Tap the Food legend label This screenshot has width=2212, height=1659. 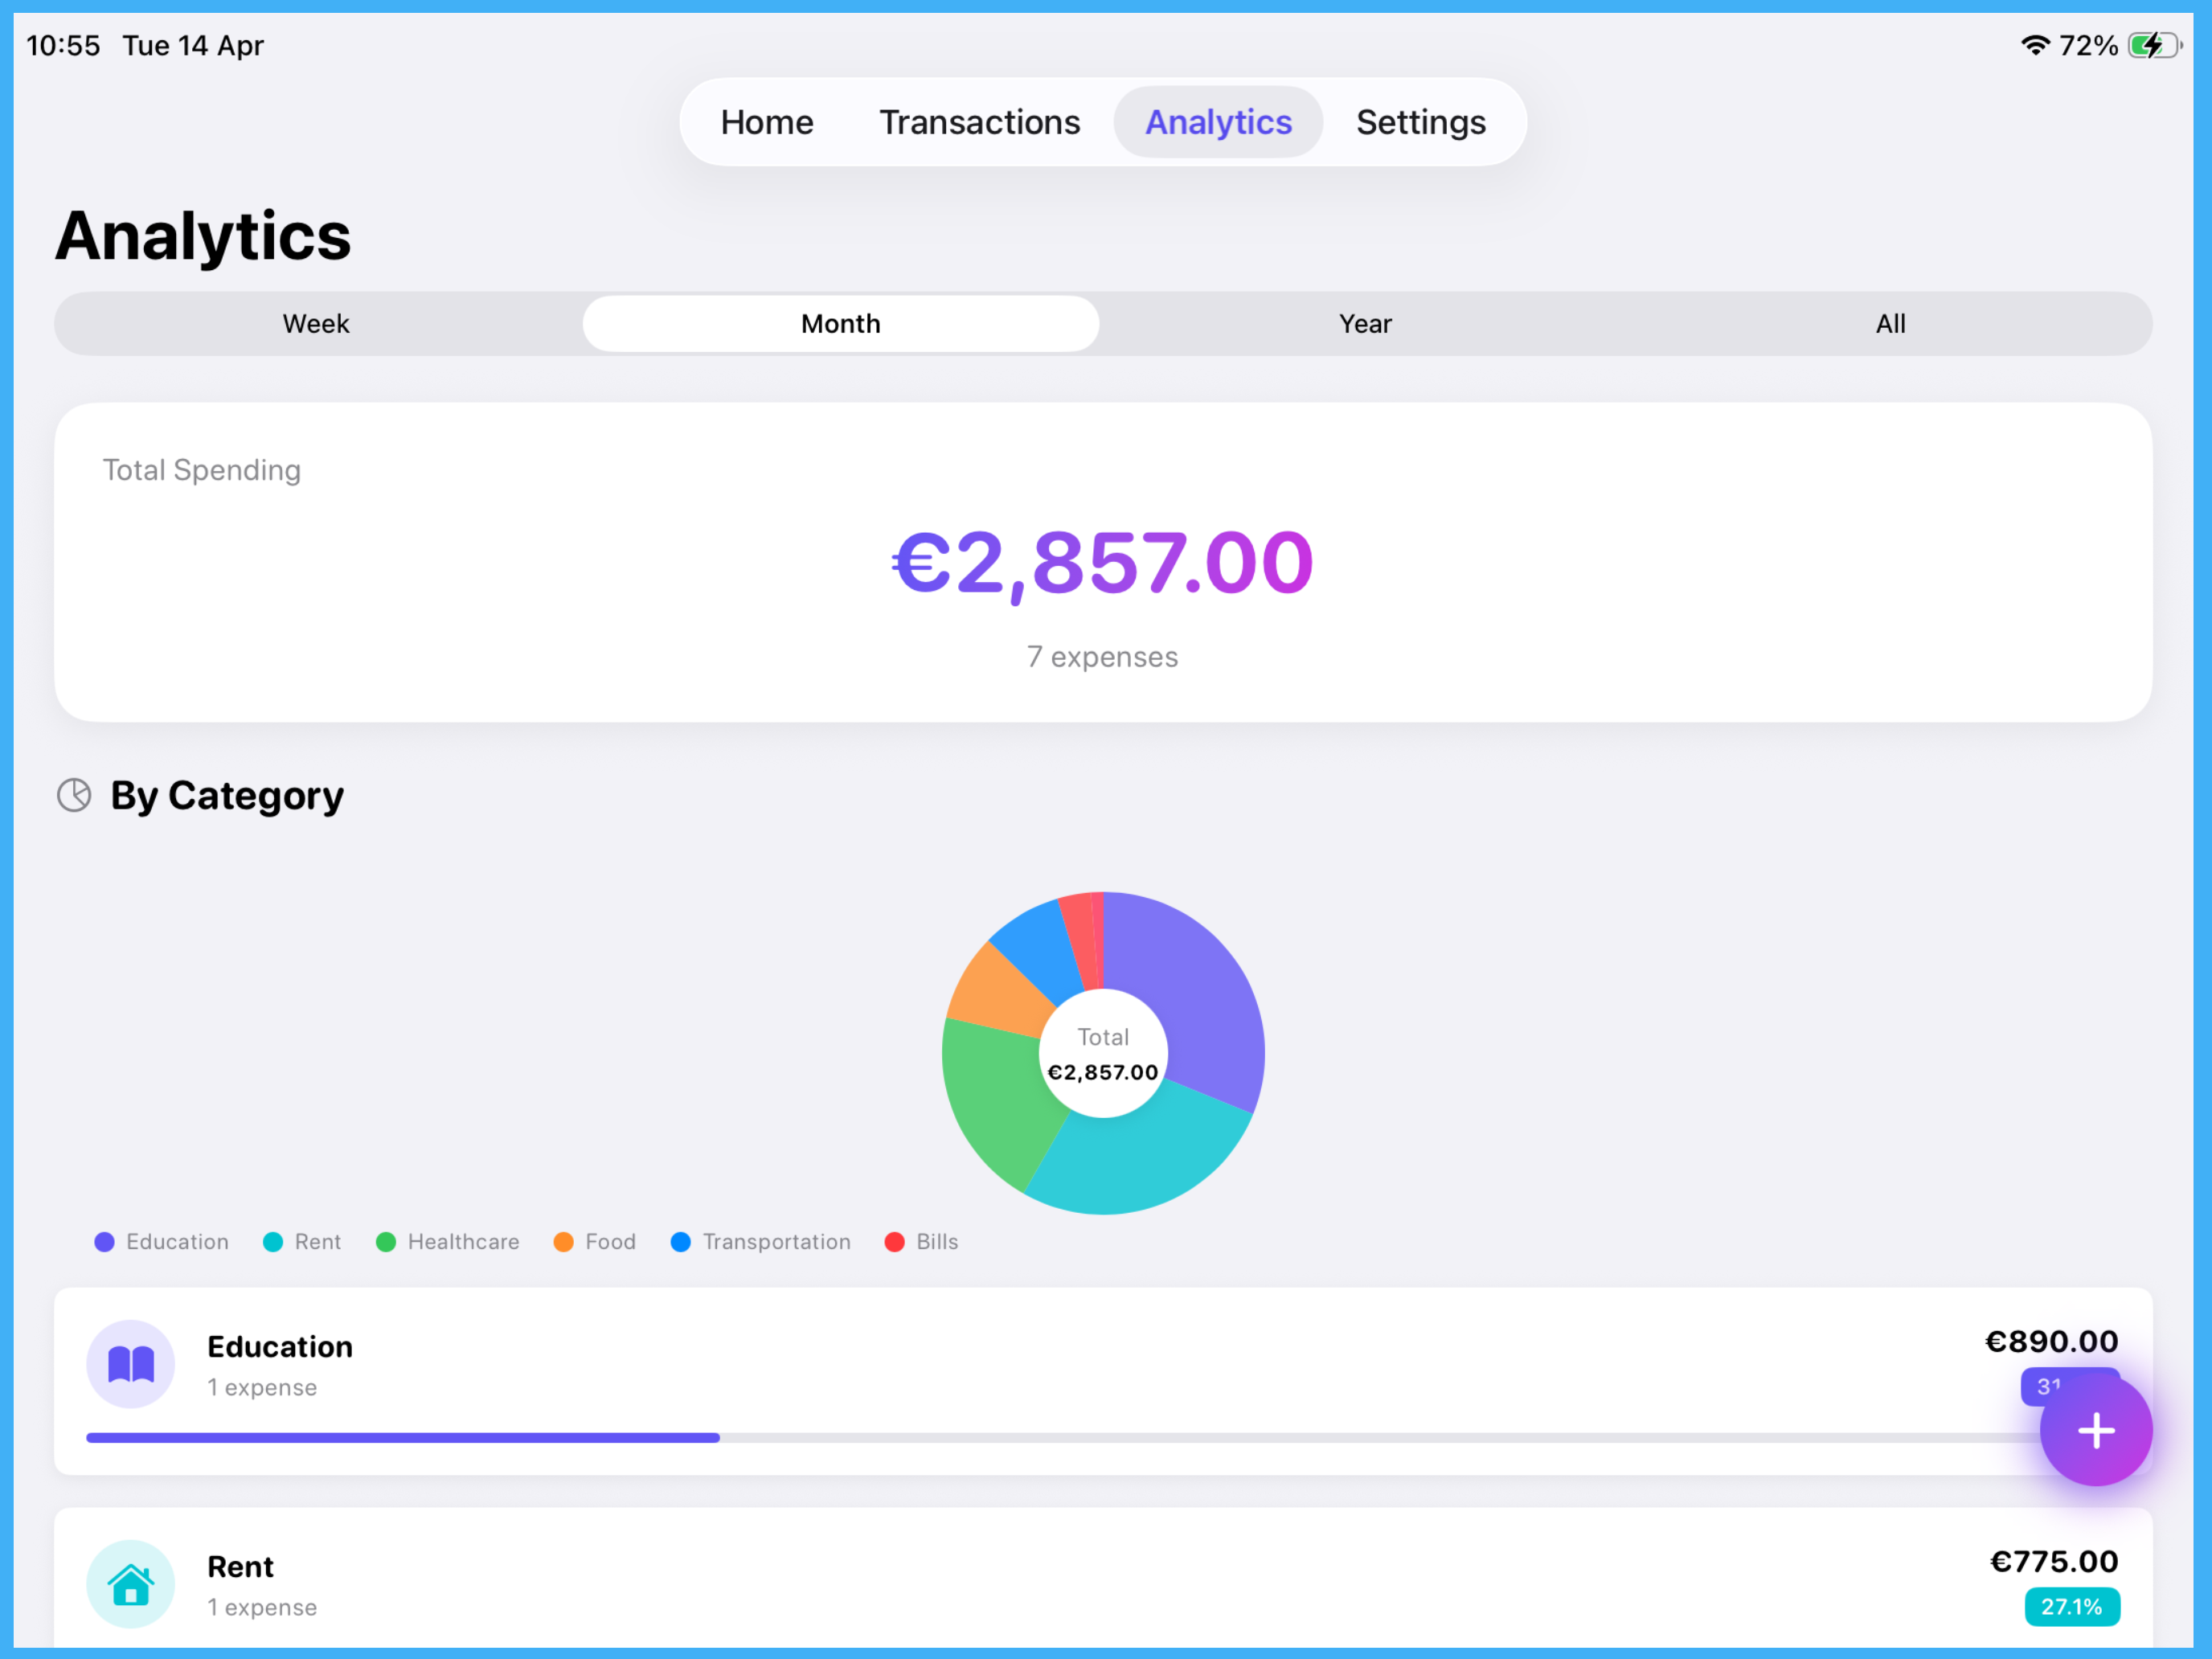pyautogui.click(x=610, y=1242)
